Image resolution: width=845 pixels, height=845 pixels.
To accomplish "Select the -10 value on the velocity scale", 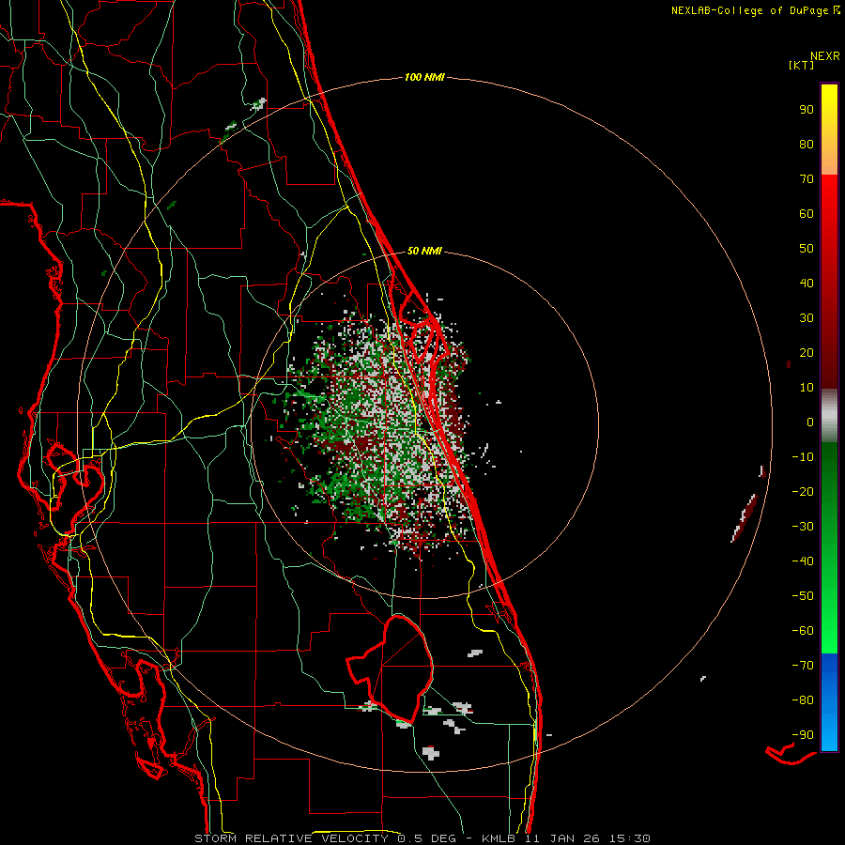I will coord(803,457).
